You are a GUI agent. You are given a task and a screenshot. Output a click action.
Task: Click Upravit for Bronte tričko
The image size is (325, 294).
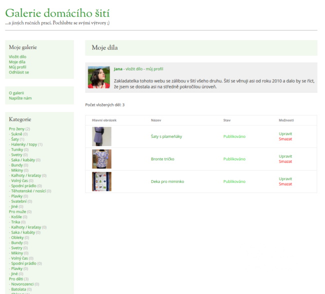(285, 156)
